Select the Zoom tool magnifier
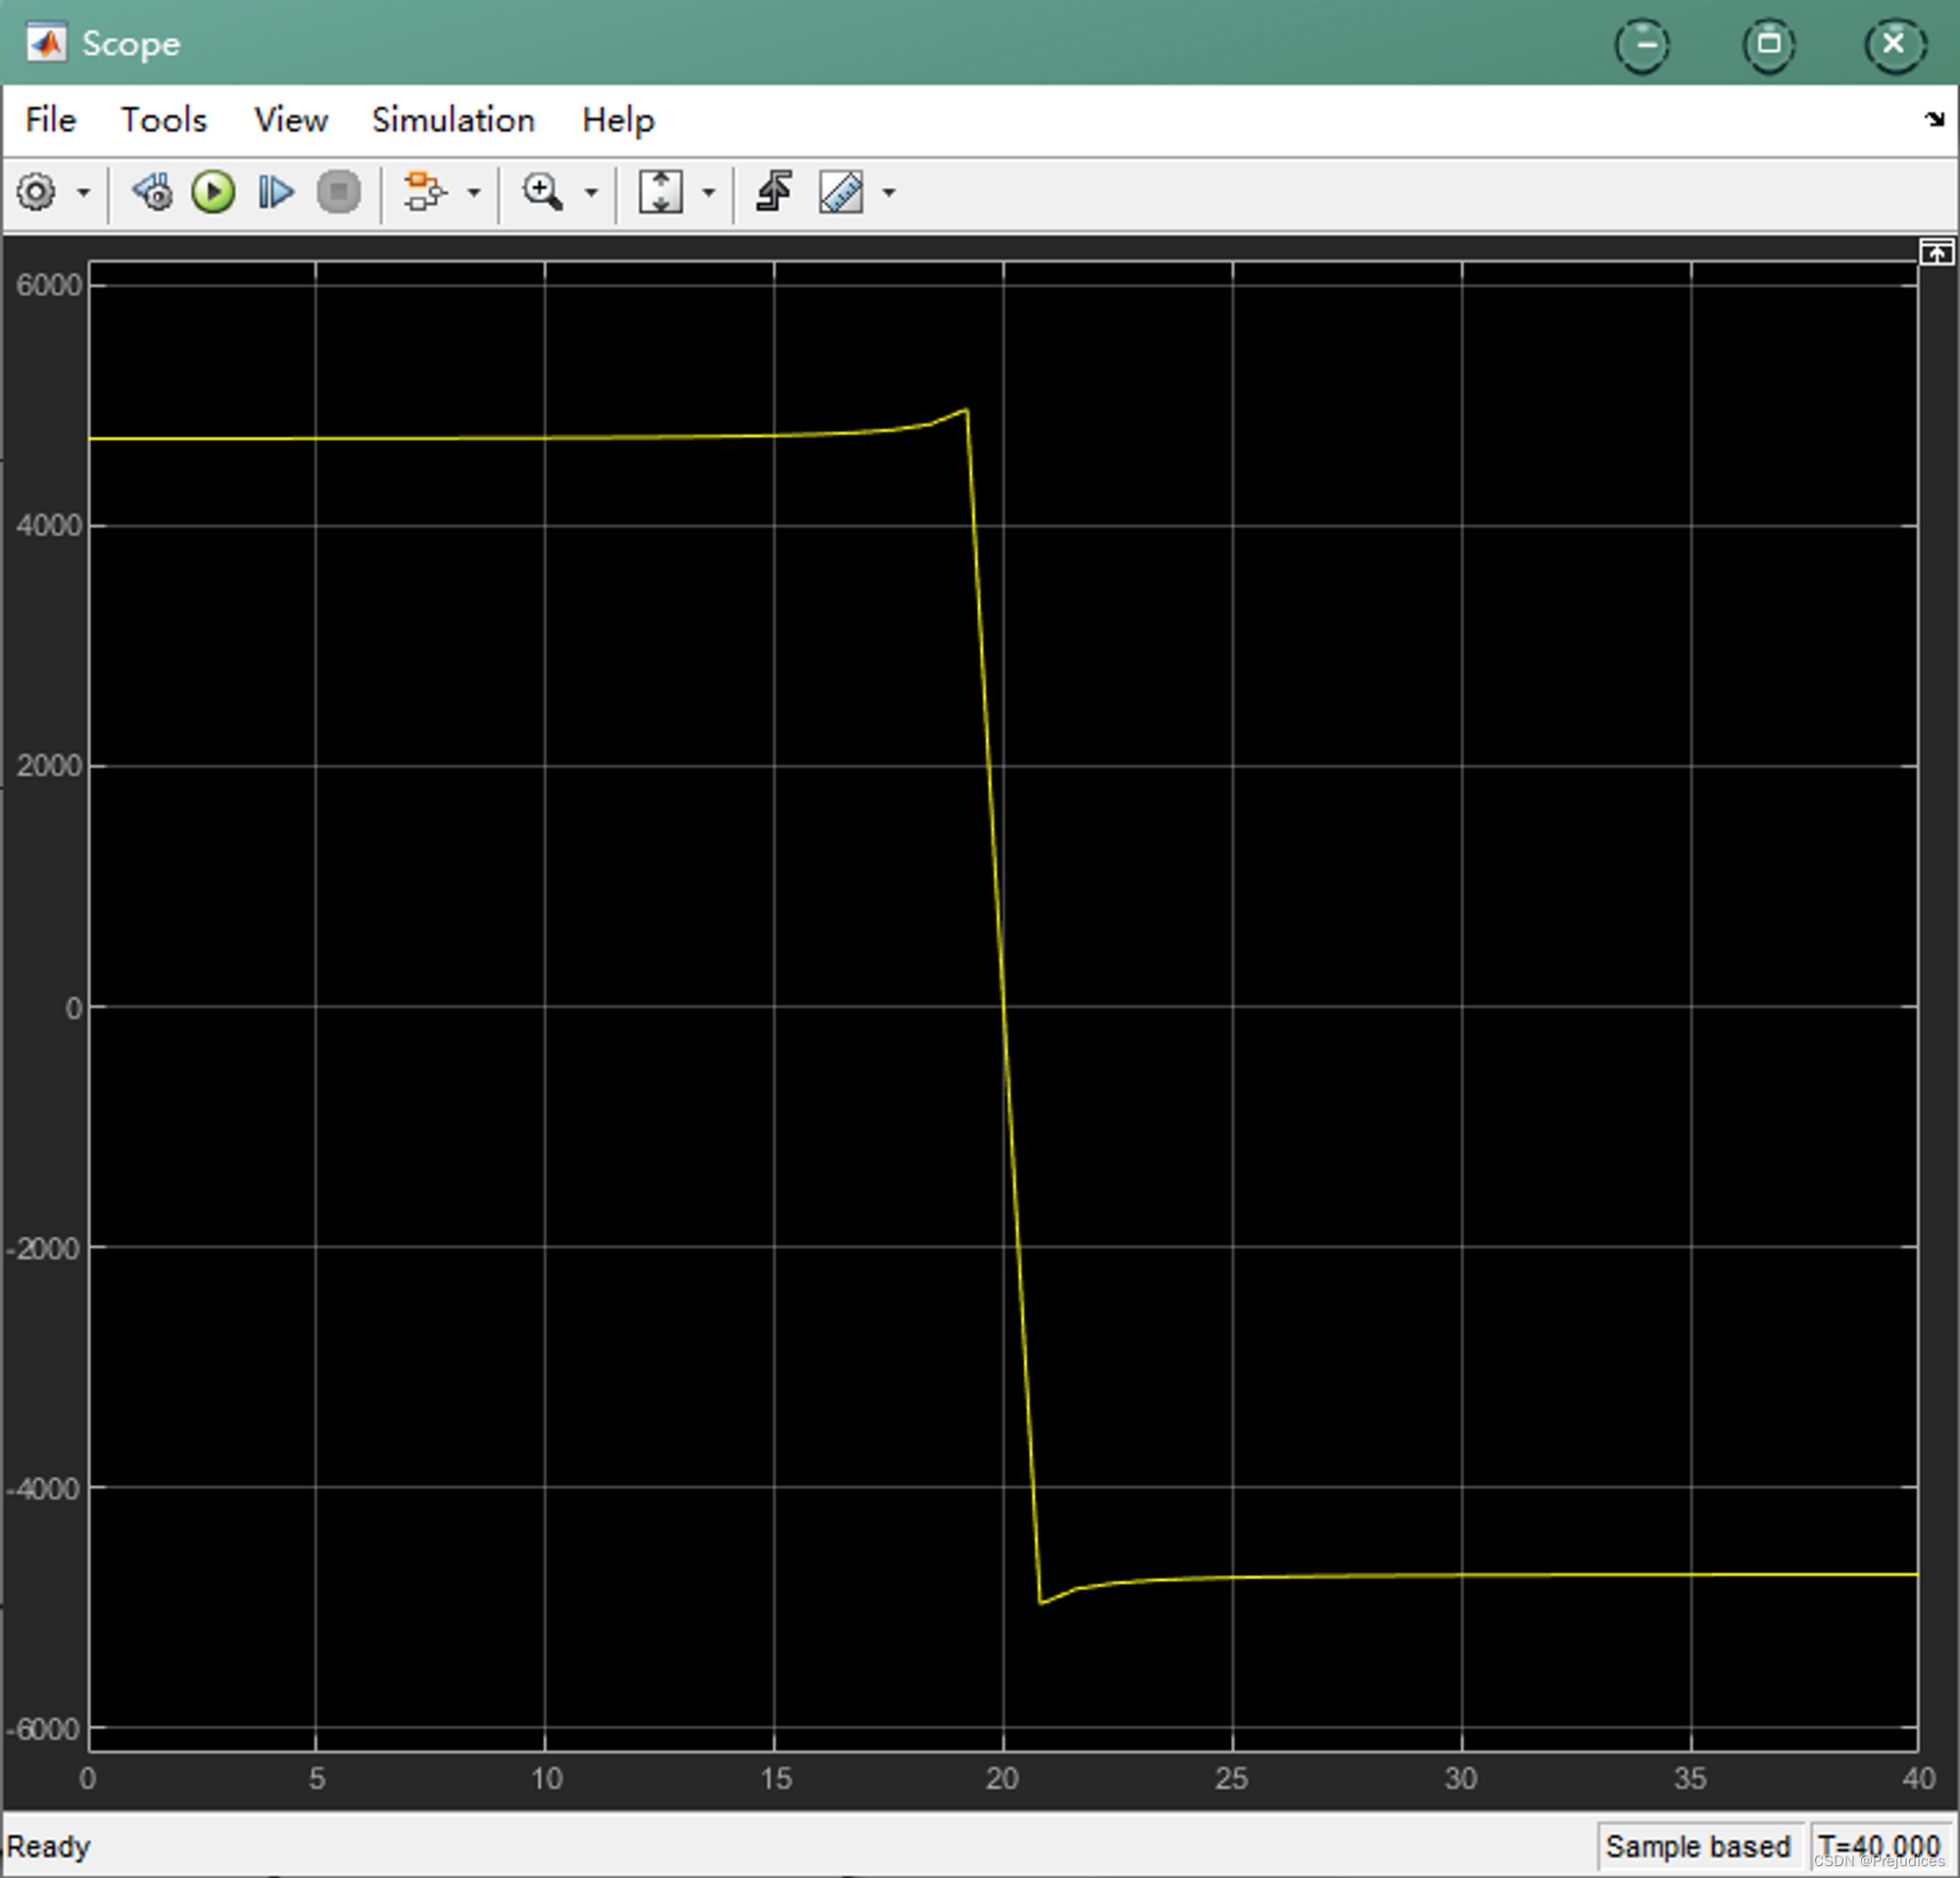 (x=543, y=192)
